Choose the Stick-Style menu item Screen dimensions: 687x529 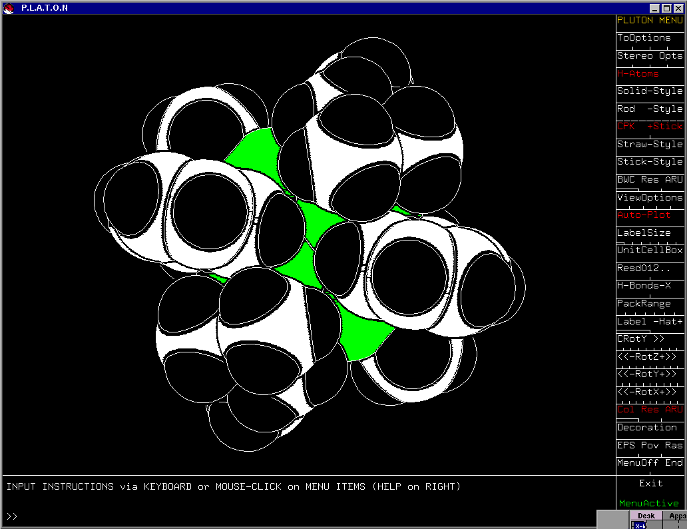click(x=650, y=162)
